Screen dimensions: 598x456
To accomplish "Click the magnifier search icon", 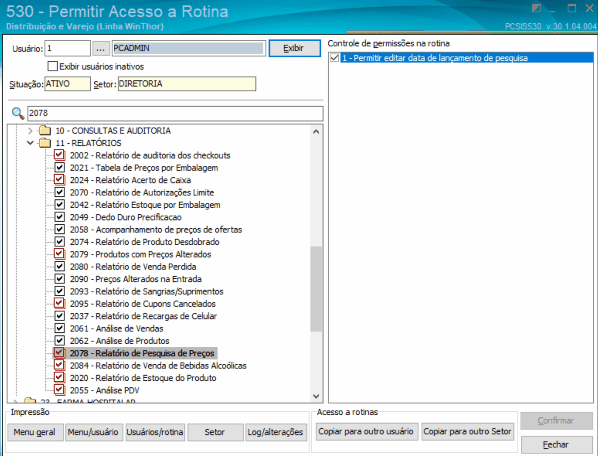I will point(18,113).
